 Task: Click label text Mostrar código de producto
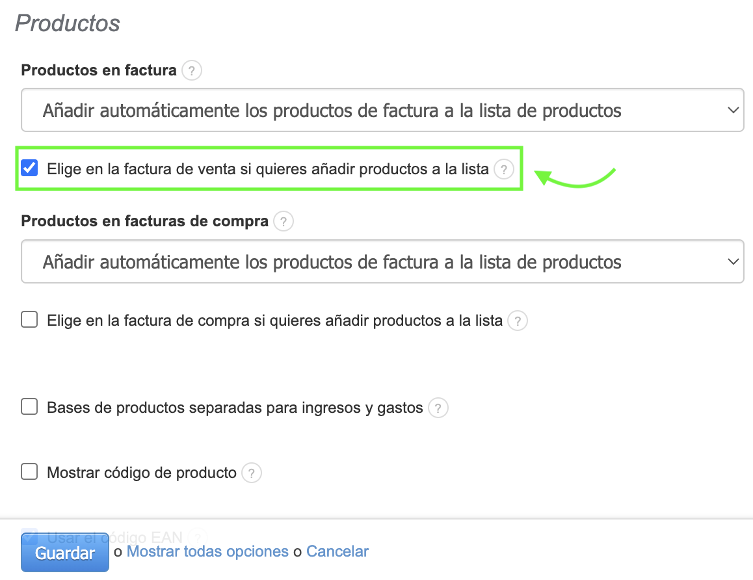point(142,473)
